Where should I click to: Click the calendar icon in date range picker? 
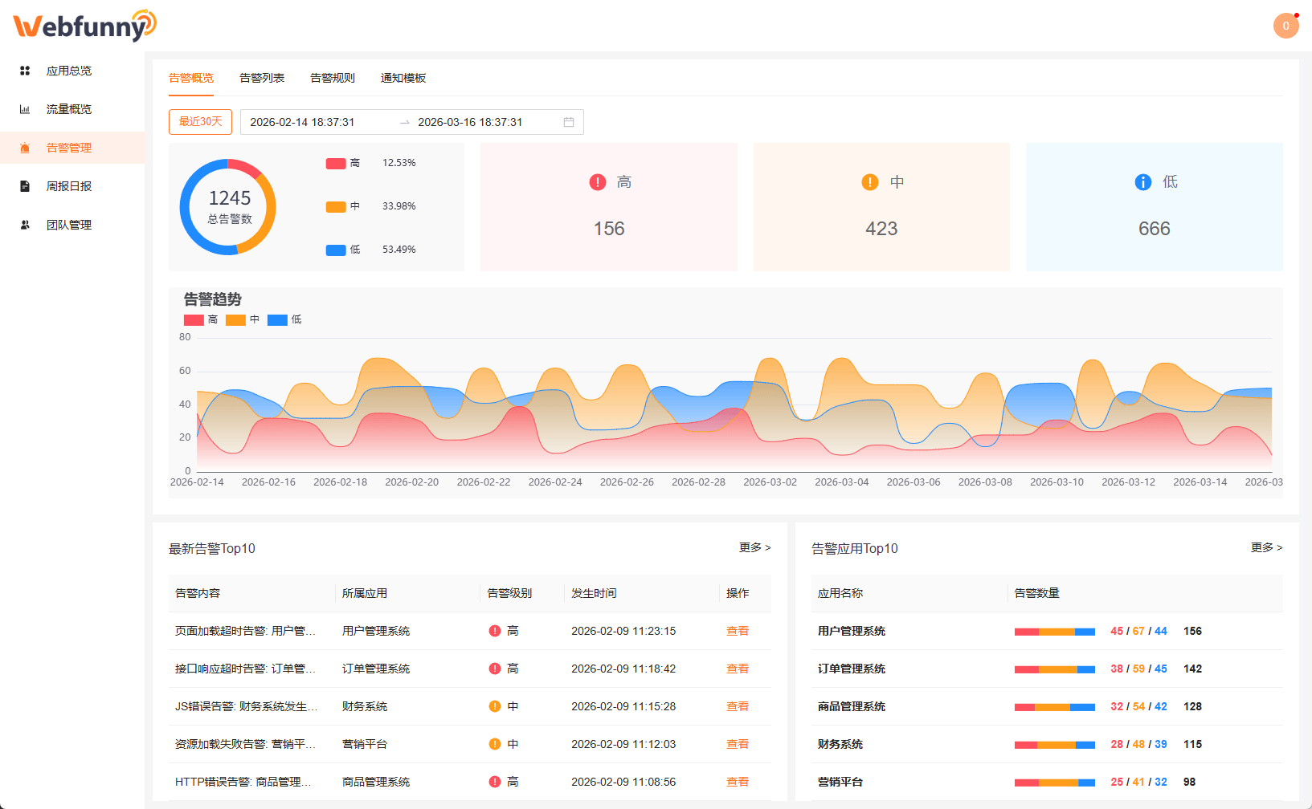pyautogui.click(x=569, y=122)
